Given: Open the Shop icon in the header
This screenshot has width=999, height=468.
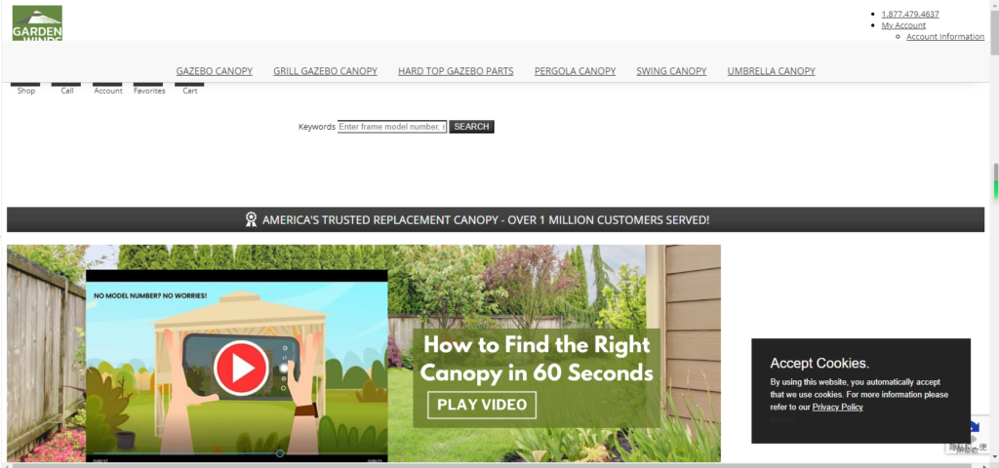Looking at the screenshot, I should coord(25,89).
